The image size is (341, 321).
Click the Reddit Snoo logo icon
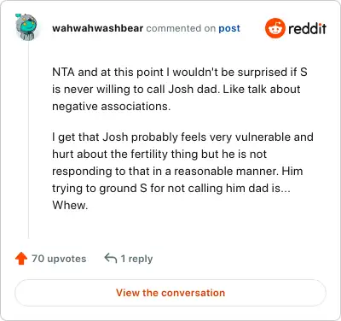coord(275,28)
